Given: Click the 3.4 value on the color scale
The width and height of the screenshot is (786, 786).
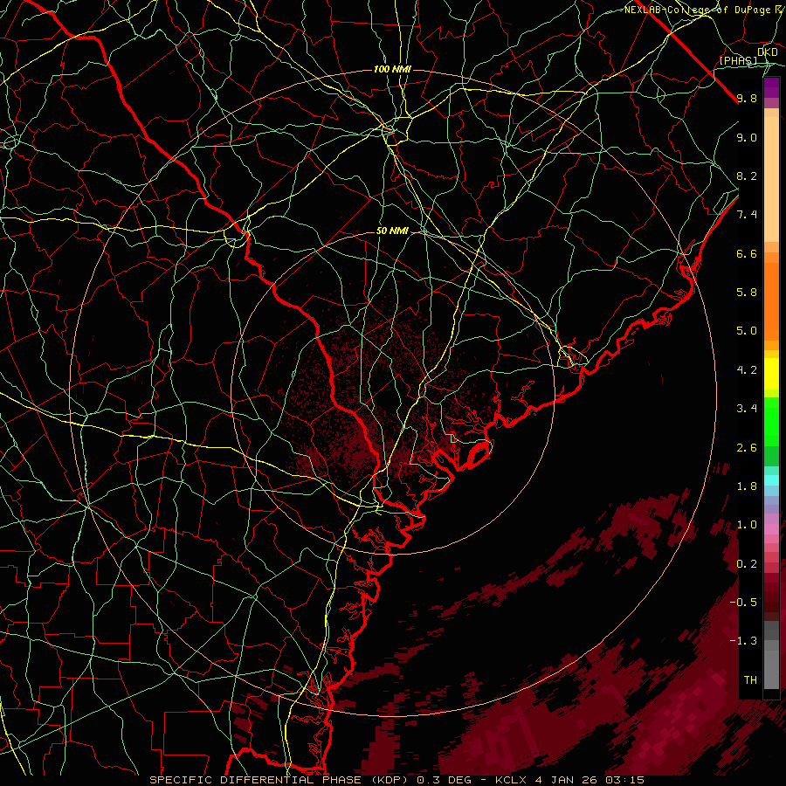Looking at the screenshot, I should (747, 409).
